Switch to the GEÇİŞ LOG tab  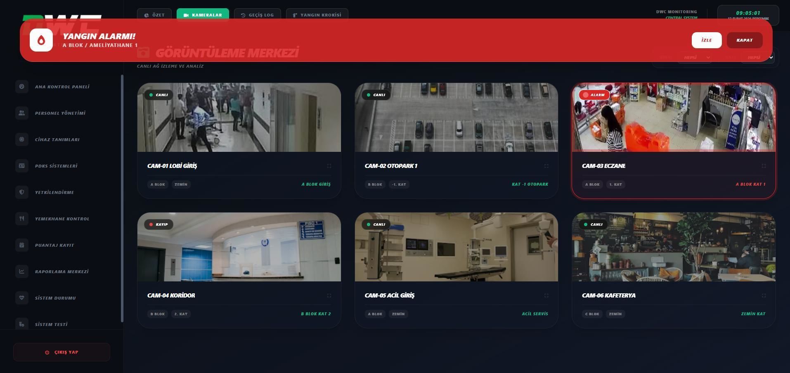pos(257,15)
